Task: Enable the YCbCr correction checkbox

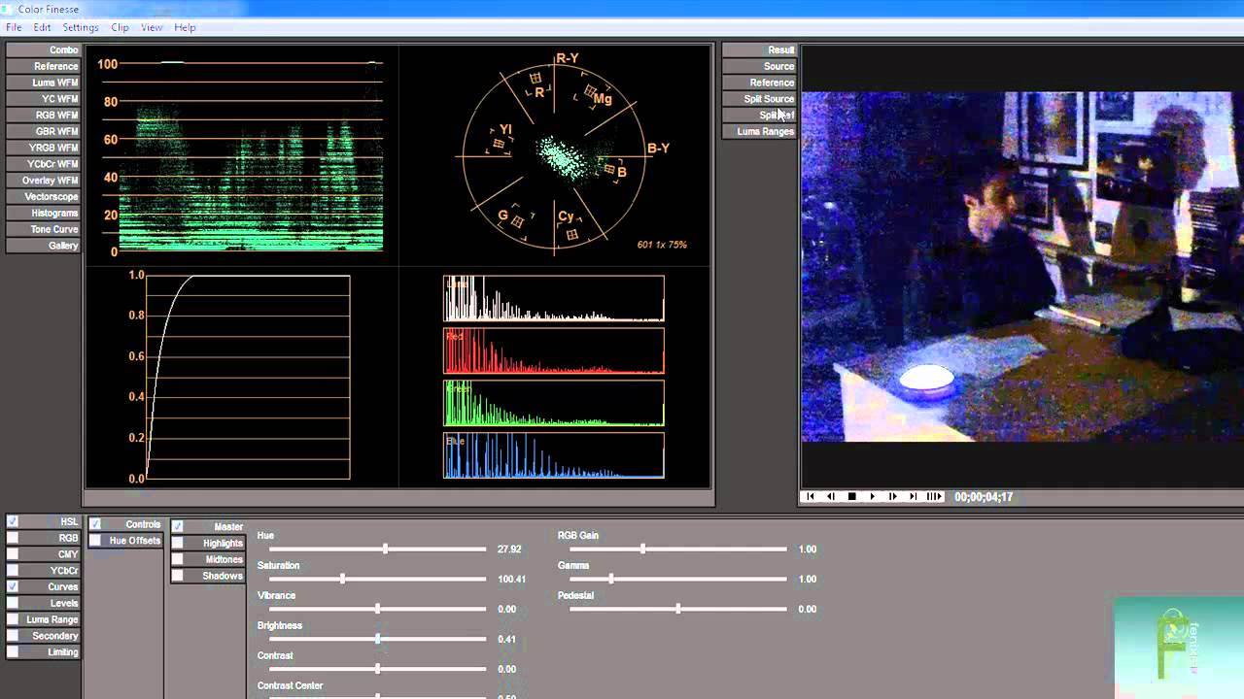Action: coord(13,571)
